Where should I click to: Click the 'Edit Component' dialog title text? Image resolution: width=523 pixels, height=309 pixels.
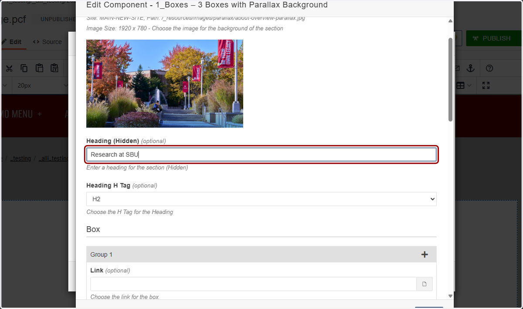207,5
